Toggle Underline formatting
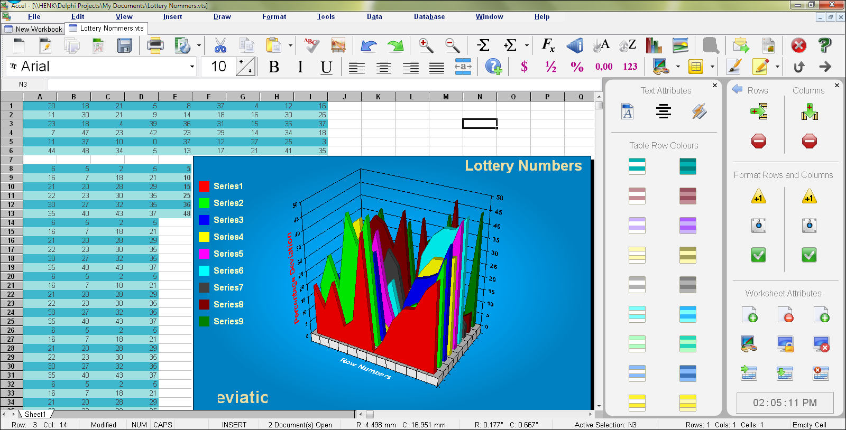 [x=326, y=67]
